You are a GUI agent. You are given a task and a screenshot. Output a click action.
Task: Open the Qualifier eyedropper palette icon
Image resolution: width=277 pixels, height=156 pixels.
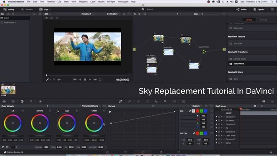[130, 101]
